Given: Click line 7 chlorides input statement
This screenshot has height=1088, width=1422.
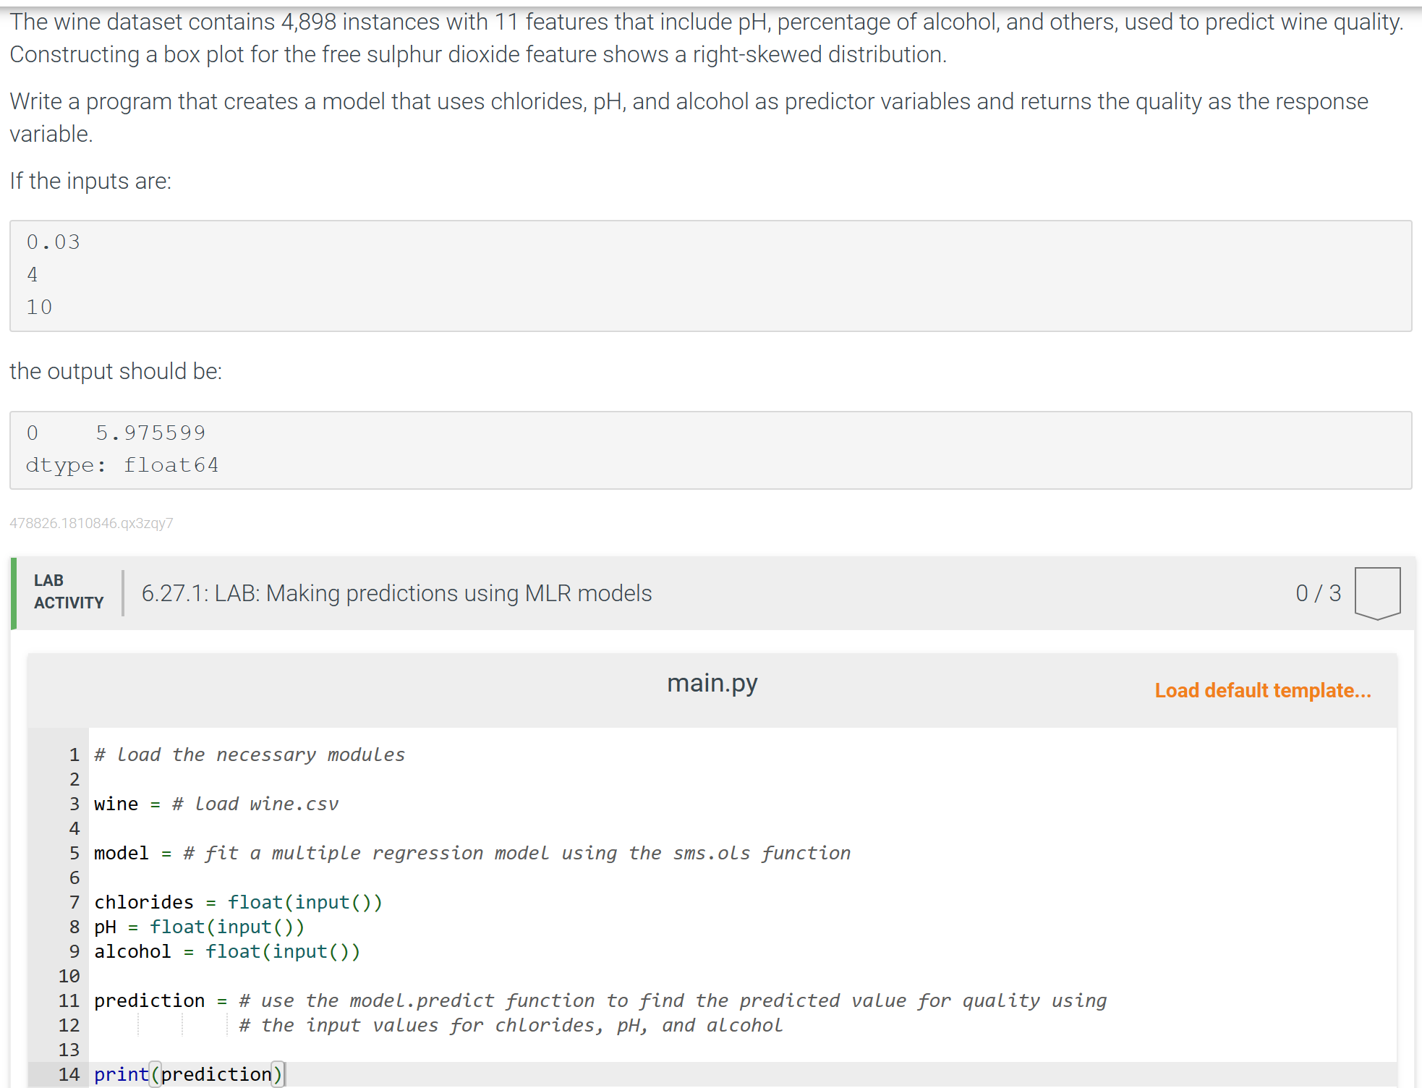Looking at the screenshot, I should (239, 902).
